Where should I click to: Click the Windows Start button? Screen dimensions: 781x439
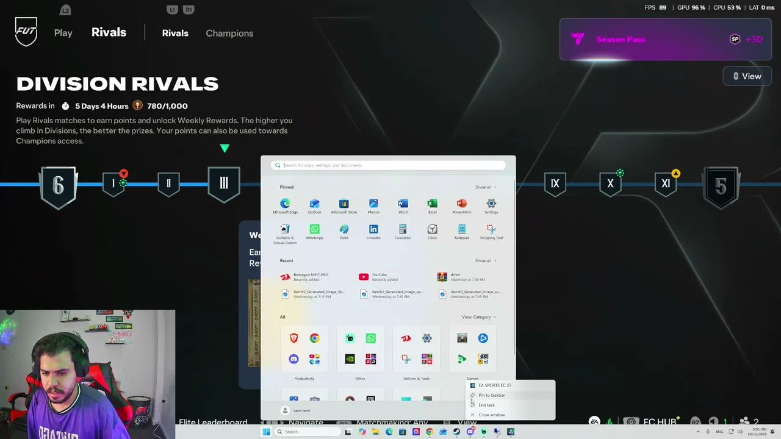(266, 432)
